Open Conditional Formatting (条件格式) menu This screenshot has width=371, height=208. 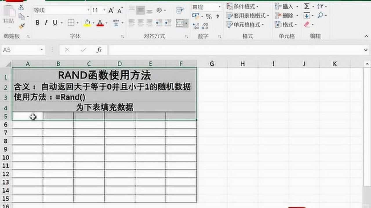pyautogui.click(x=243, y=6)
